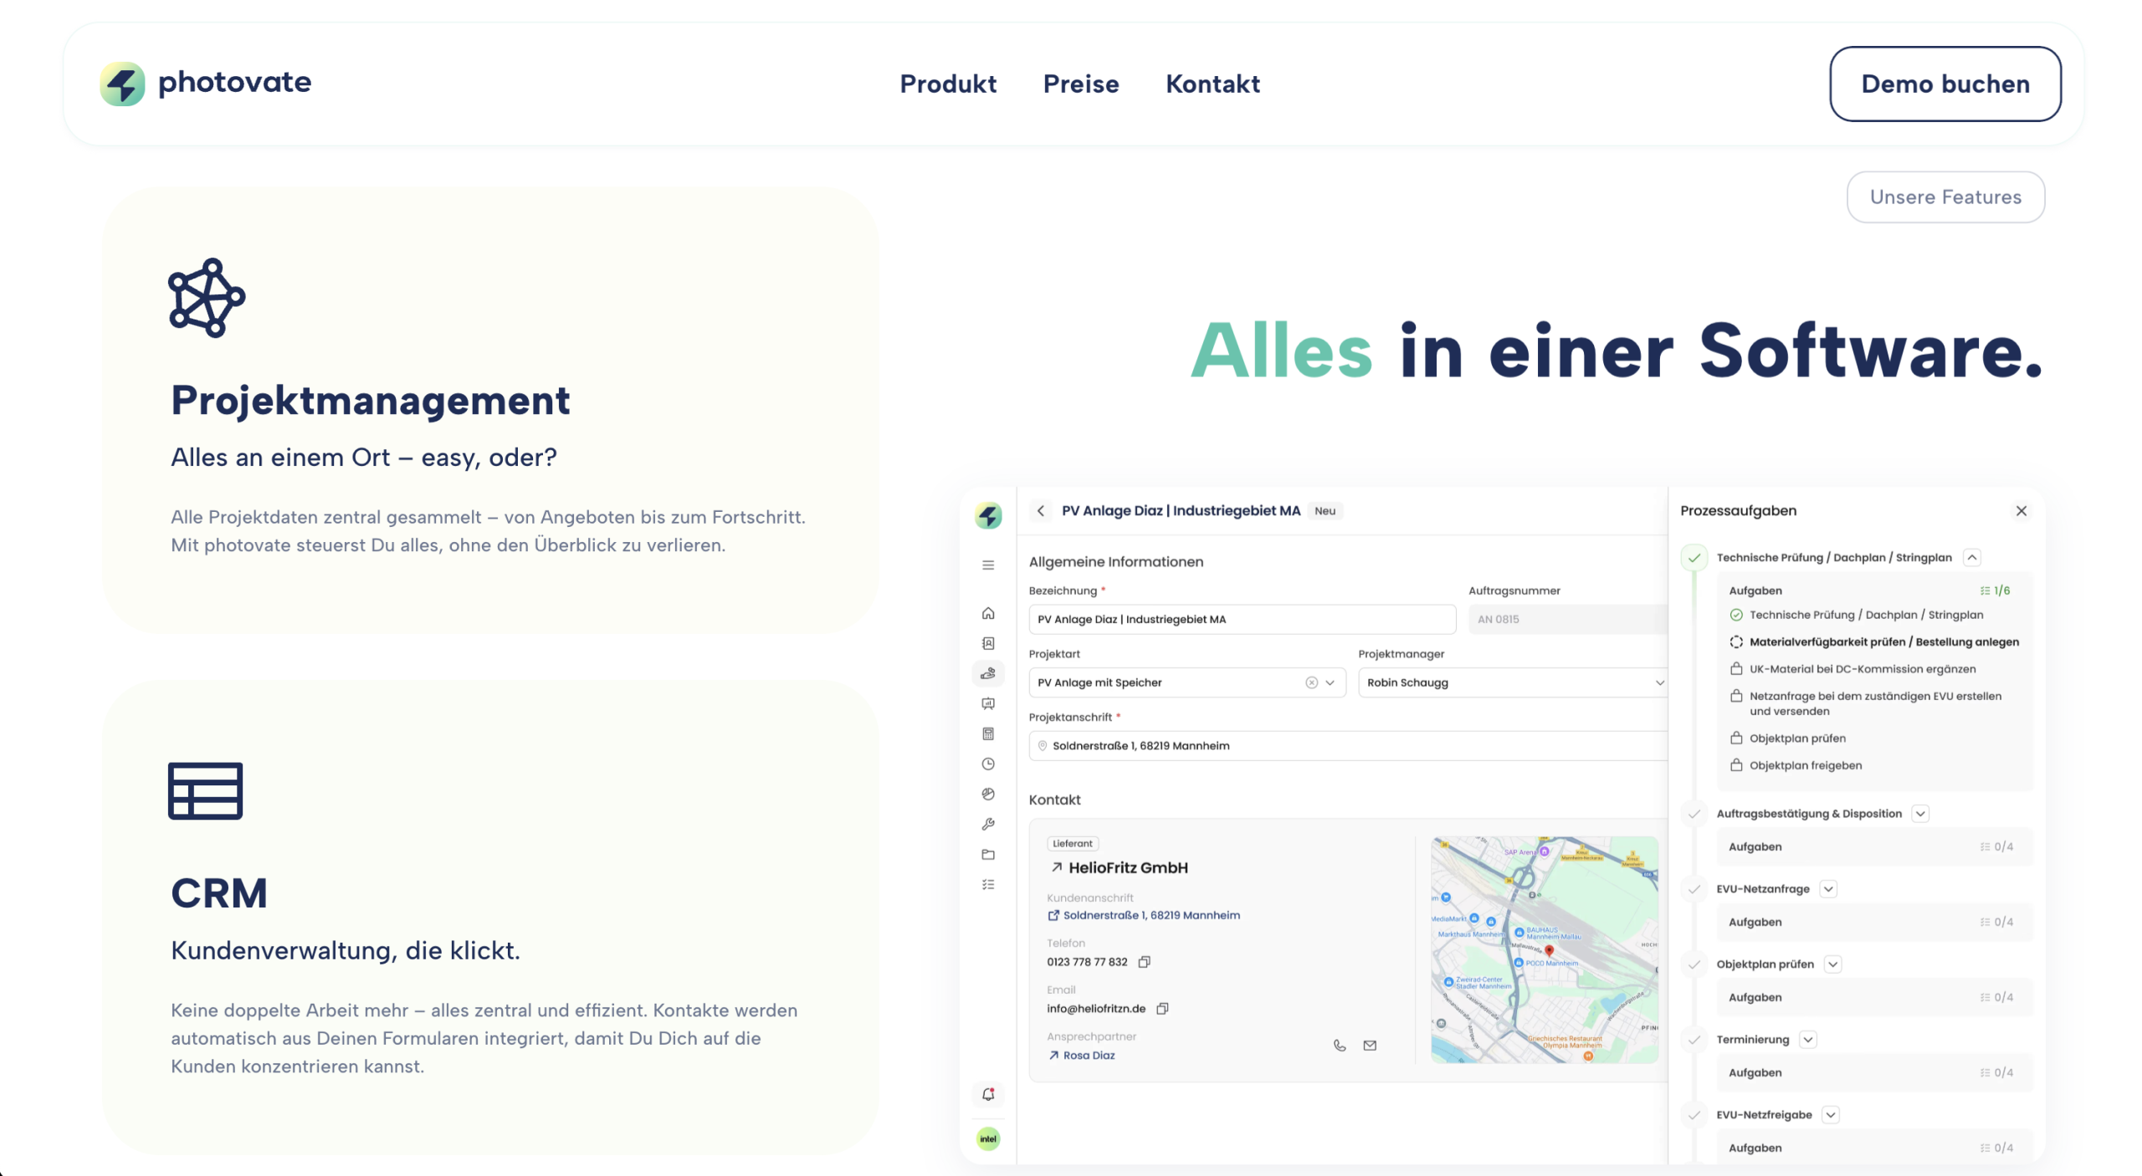Click the Bezeichnung input field

pyautogui.click(x=1241, y=620)
